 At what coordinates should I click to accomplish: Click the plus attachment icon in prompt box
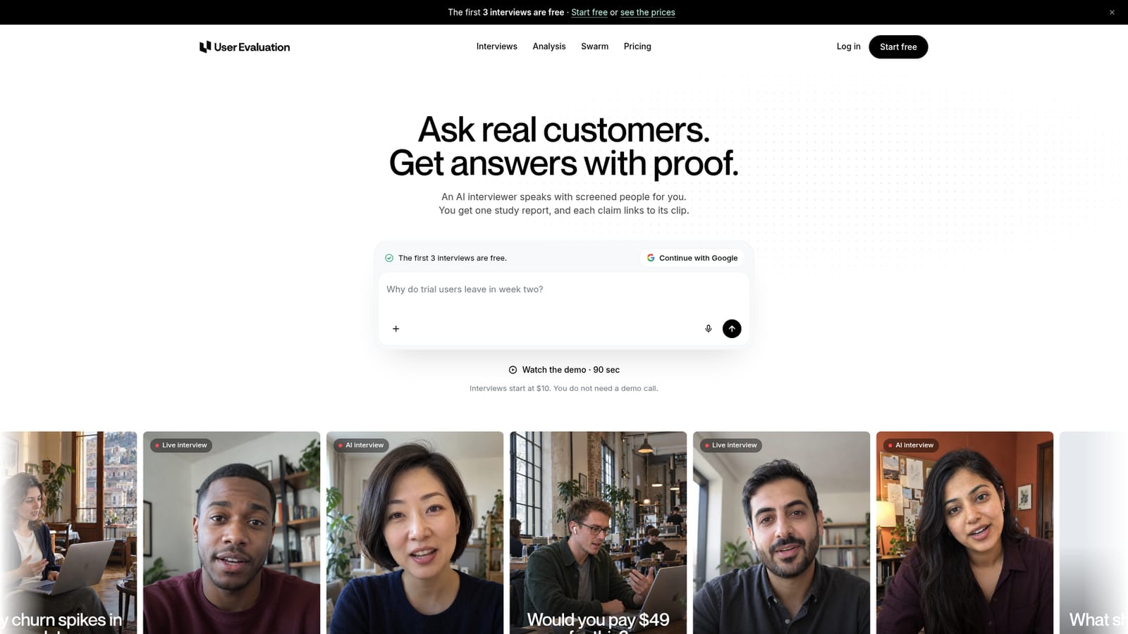click(x=396, y=329)
